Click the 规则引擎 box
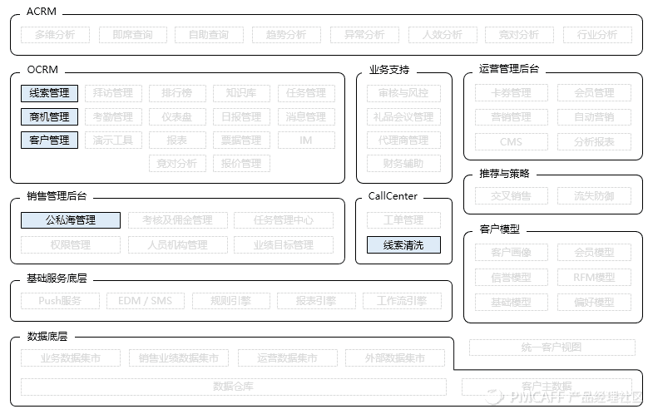 tap(231, 301)
